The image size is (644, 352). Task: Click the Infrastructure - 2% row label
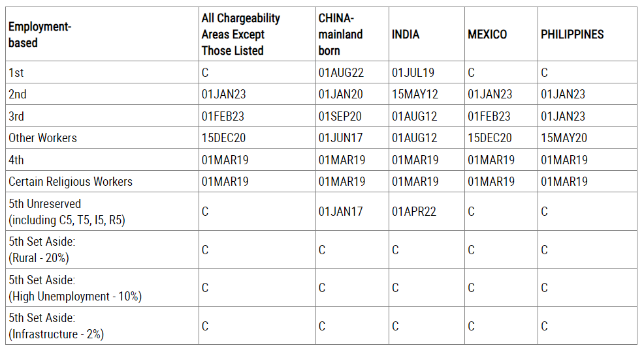click(56, 326)
